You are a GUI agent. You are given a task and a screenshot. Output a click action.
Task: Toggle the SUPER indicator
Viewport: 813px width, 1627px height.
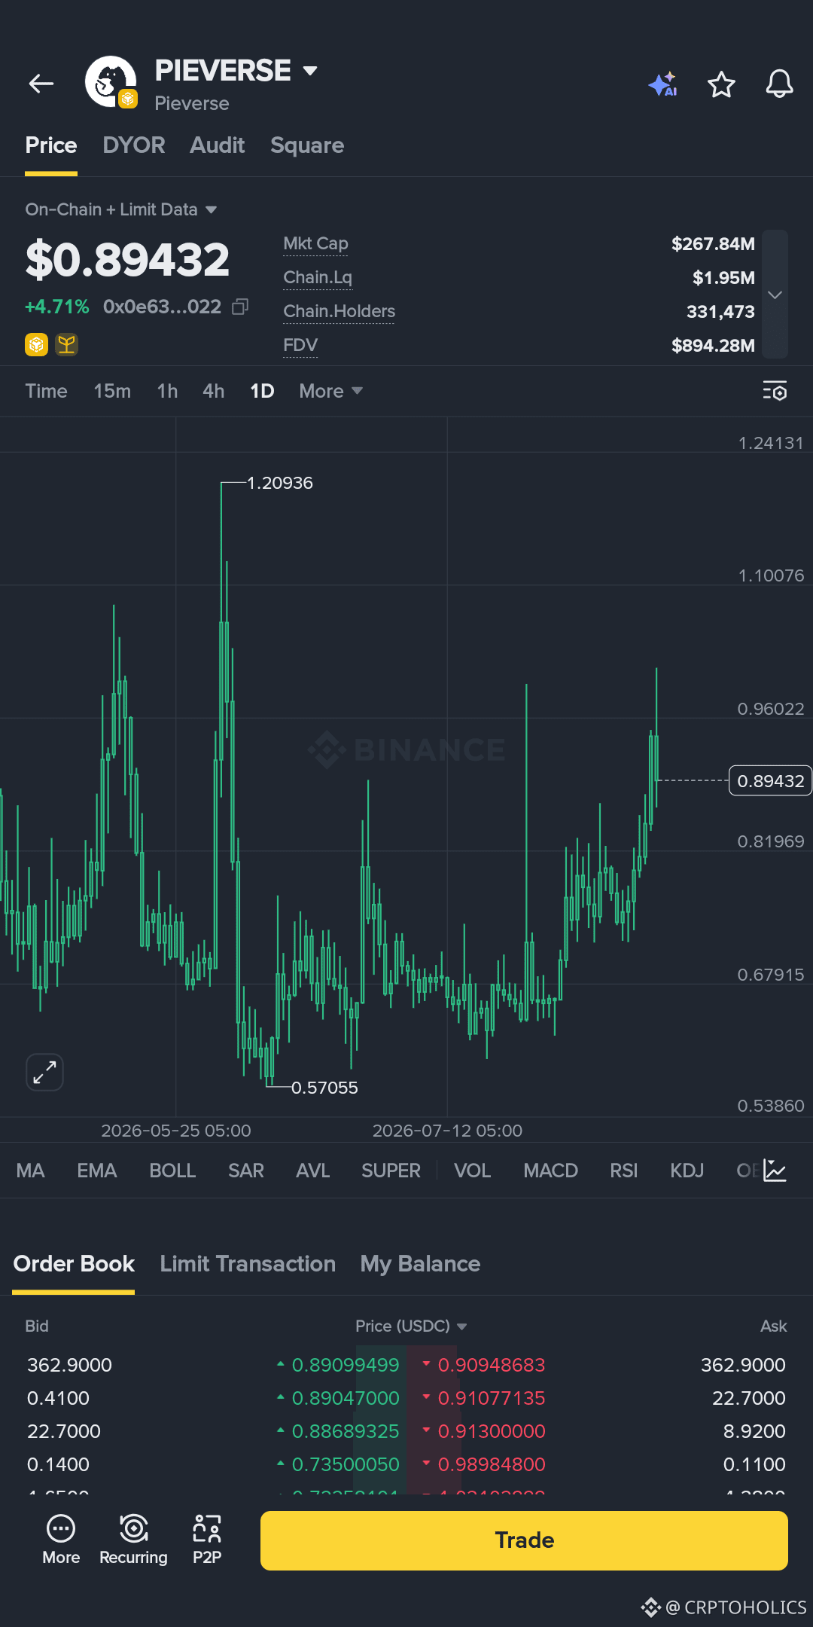click(x=391, y=1171)
